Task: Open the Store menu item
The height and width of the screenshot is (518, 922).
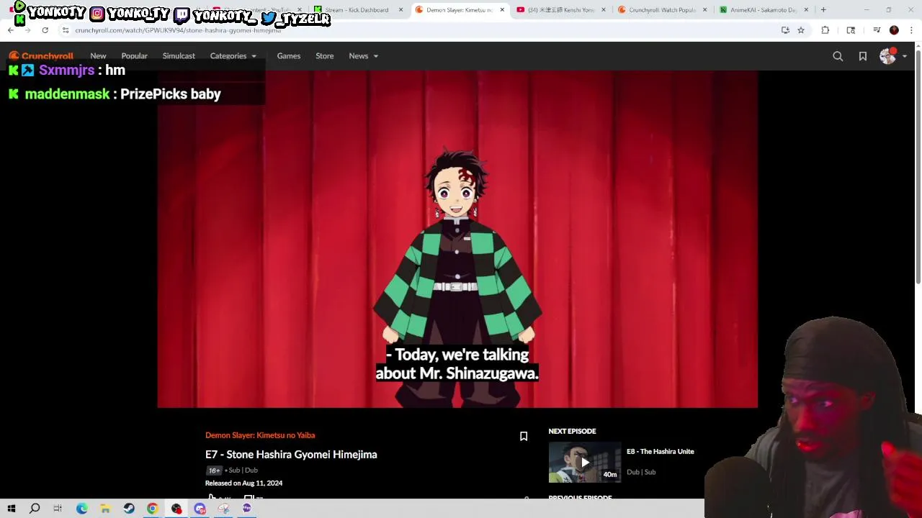Action: click(324, 56)
